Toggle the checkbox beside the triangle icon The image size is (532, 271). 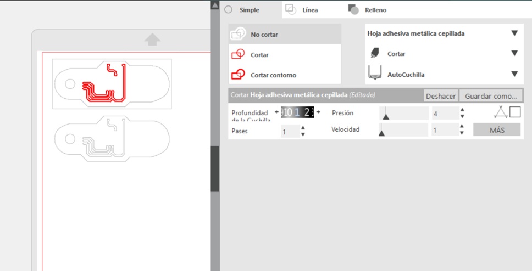(515, 112)
